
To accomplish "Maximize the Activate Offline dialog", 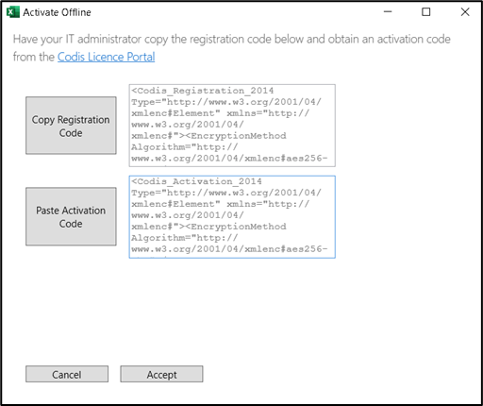I will [x=426, y=12].
